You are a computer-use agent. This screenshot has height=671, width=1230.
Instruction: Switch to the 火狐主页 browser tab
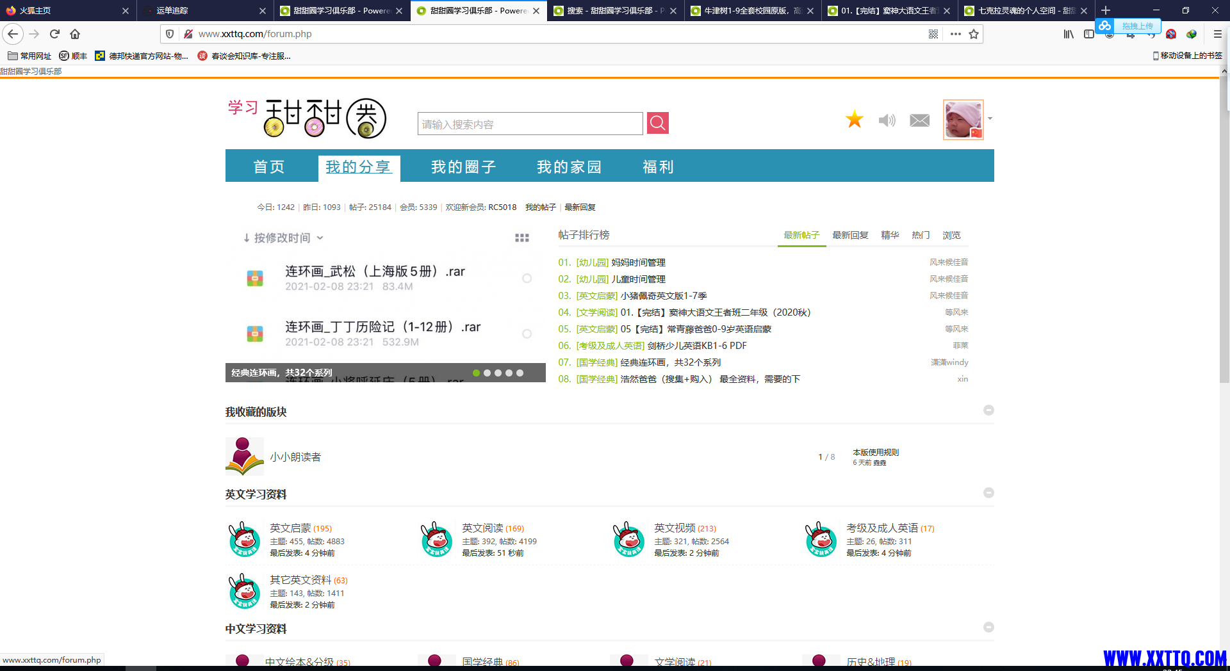point(67,10)
